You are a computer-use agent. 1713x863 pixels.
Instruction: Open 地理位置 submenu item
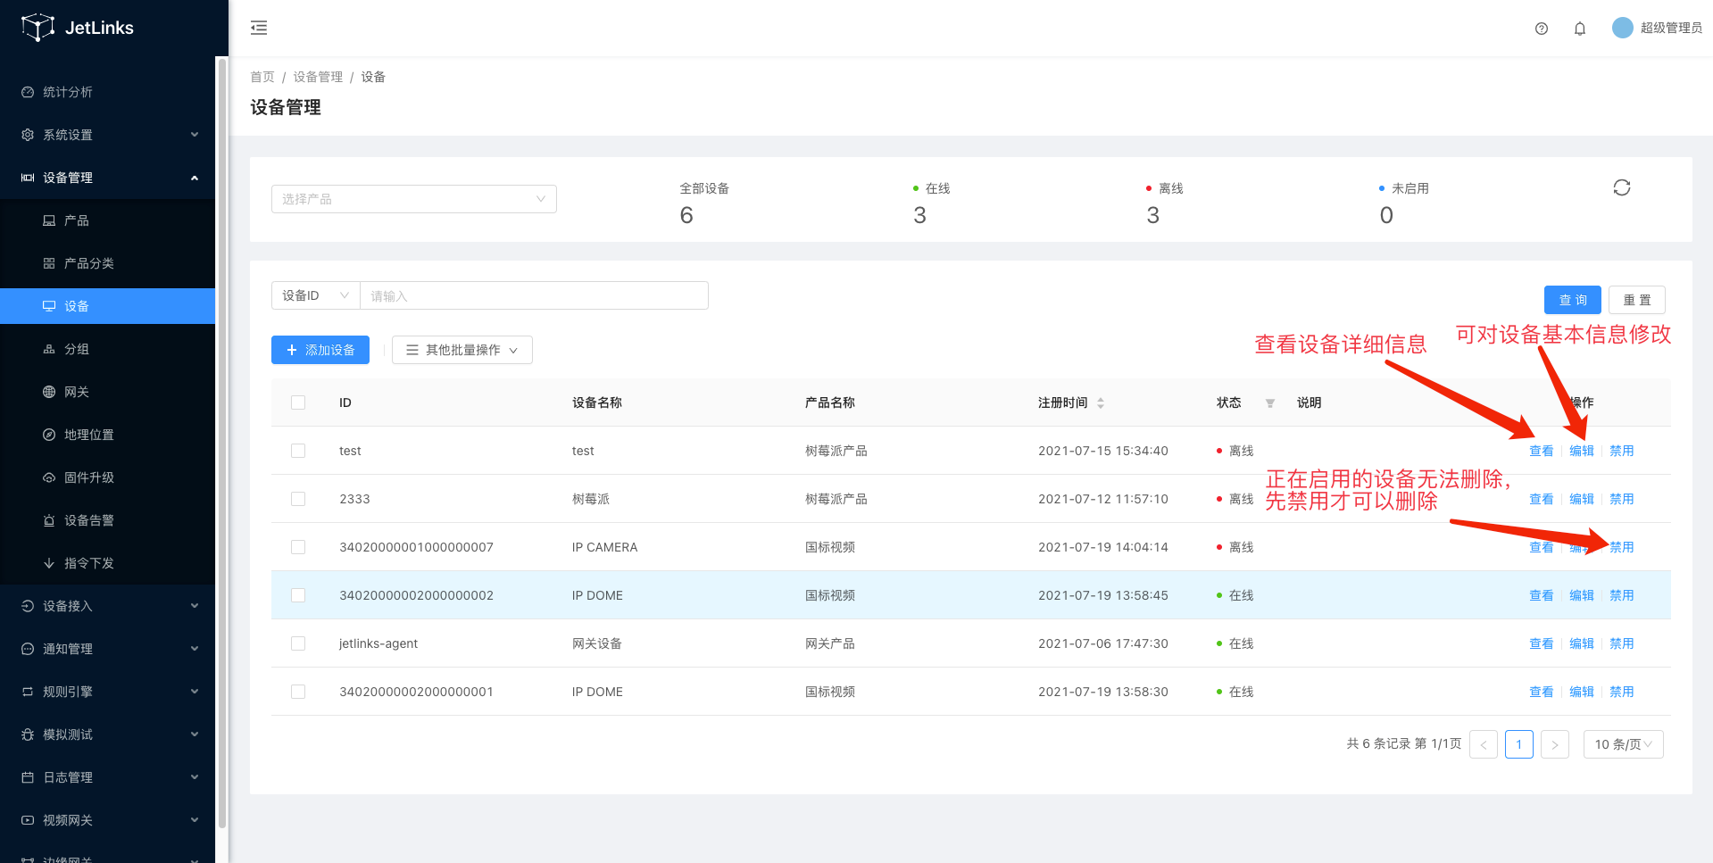pos(107,435)
